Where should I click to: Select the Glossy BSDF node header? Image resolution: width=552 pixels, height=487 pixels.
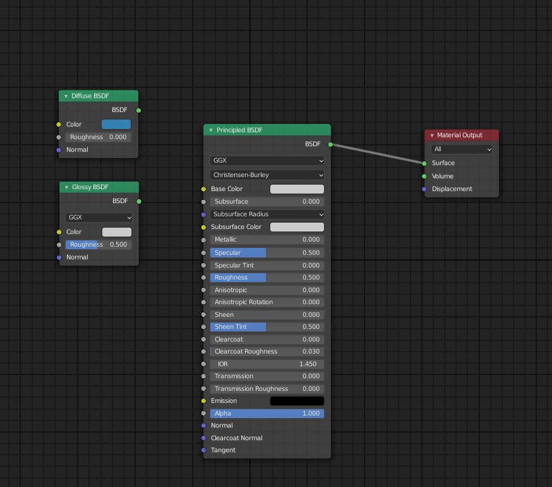tap(99, 187)
